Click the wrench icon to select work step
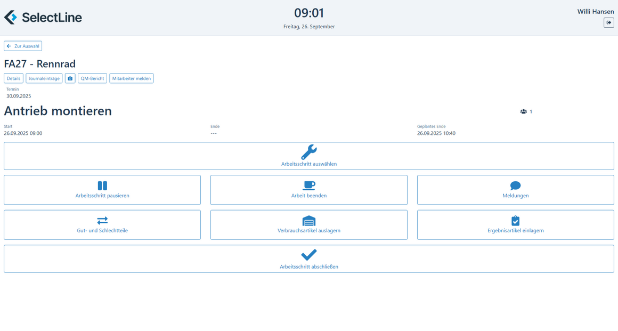The width and height of the screenshot is (618, 331). 309,152
